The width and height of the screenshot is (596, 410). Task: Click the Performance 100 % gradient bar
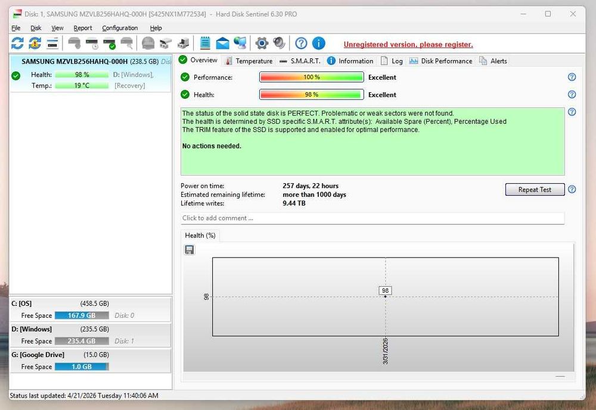click(311, 77)
